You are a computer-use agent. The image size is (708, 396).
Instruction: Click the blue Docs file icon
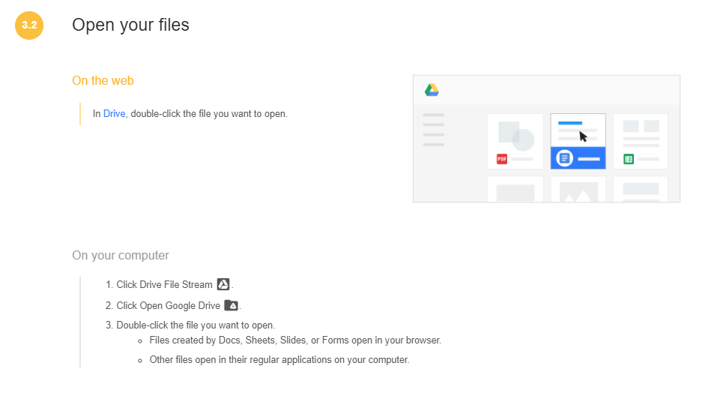(564, 158)
